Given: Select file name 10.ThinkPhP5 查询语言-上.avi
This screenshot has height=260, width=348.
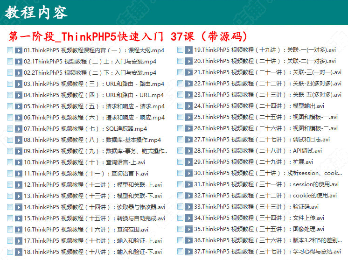Looking at the screenshot, I should (84, 162).
